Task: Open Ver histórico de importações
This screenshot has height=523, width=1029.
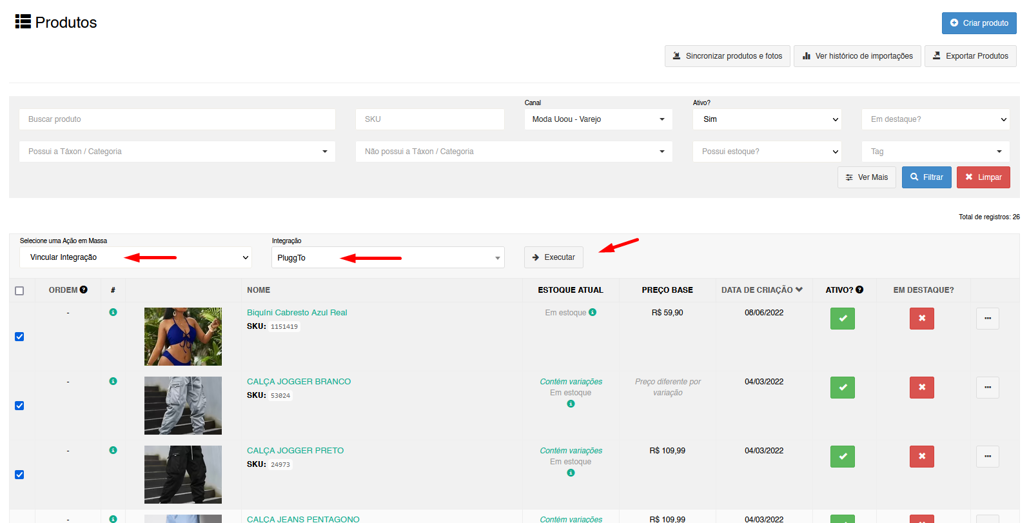Action: [x=857, y=56]
